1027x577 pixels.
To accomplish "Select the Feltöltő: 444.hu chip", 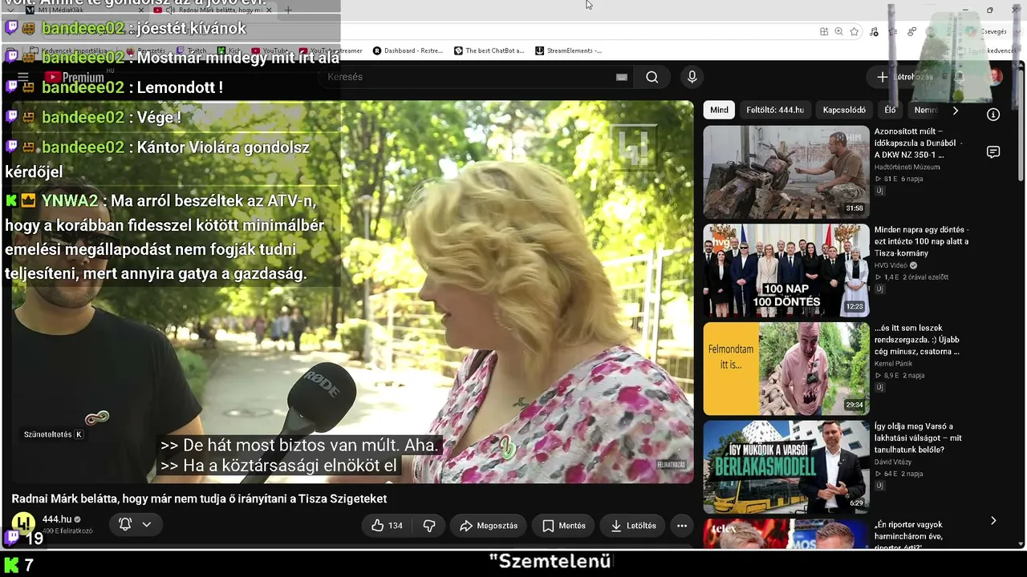I will pyautogui.click(x=775, y=110).
